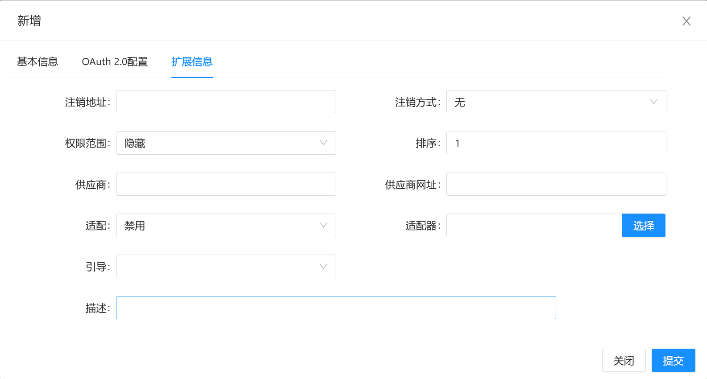Click the chevron arrow in 注销方式 field
Viewport: 707px width, 379px height.
point(653,102)
